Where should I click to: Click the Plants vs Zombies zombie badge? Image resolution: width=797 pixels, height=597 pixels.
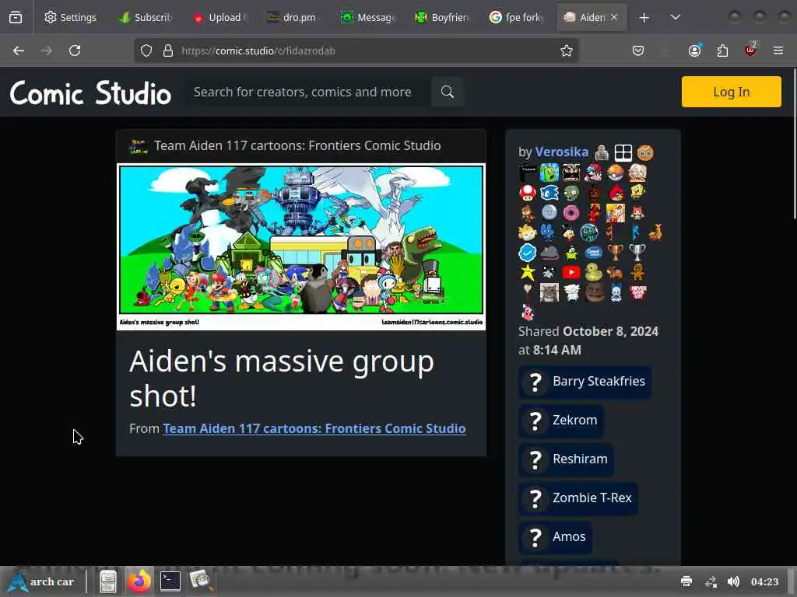pos(571,193)
